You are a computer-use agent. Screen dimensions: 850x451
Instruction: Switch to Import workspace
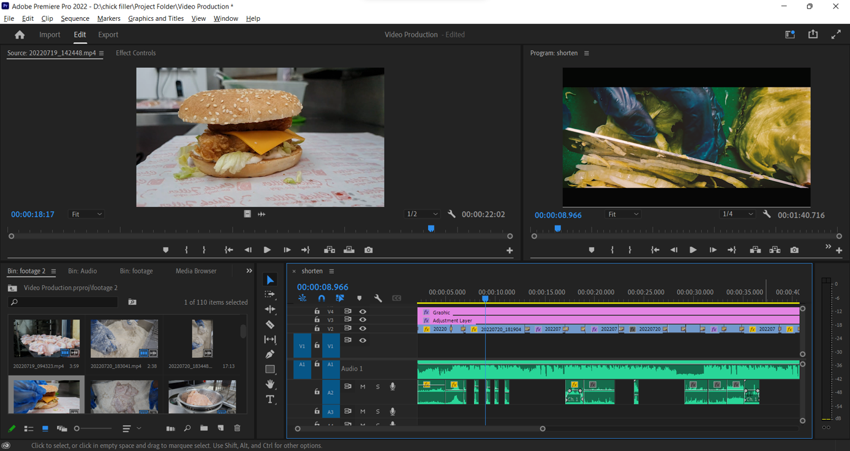pos(50,35)
